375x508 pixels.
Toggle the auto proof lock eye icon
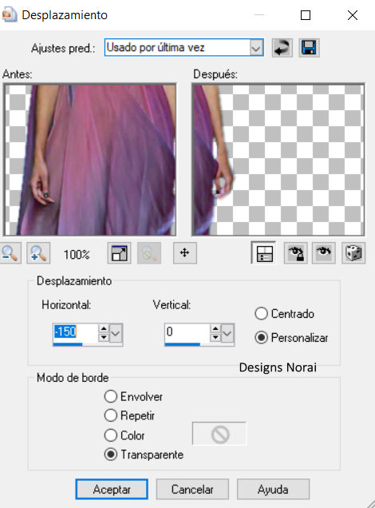point(296,253)
